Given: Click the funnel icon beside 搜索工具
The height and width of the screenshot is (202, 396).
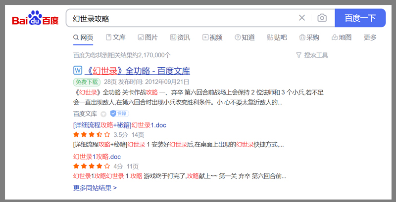Looking at the screenshot, I should coord(299,55).
